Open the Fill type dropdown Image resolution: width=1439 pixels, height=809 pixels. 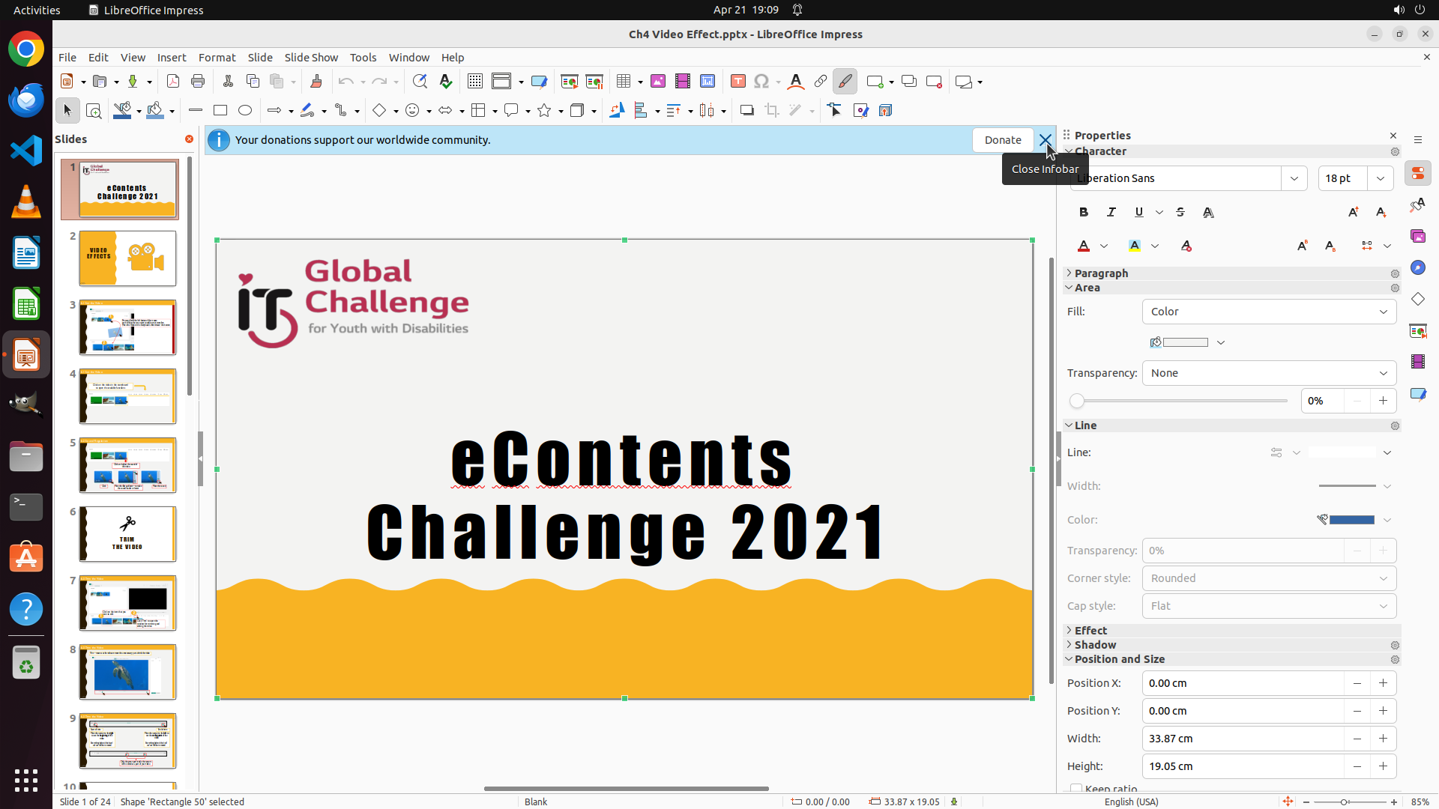click(x=1269, y=312)
